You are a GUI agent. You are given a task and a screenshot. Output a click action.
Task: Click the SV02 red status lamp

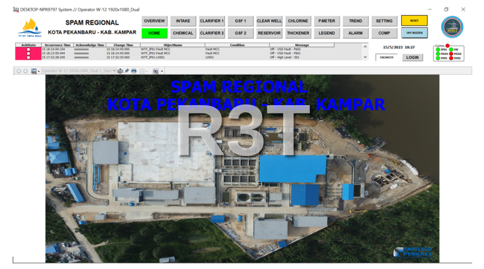[451, 58]
